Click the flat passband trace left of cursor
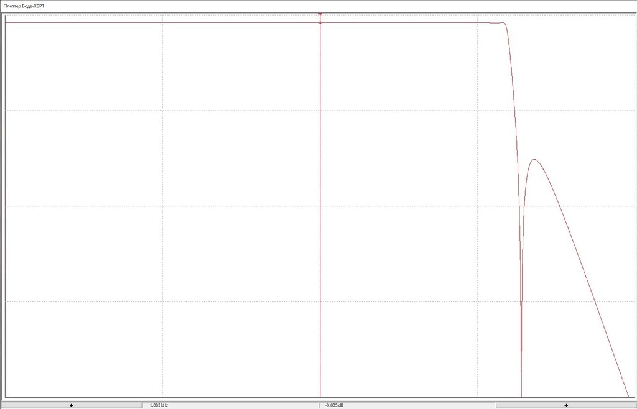 pos(162,22)
